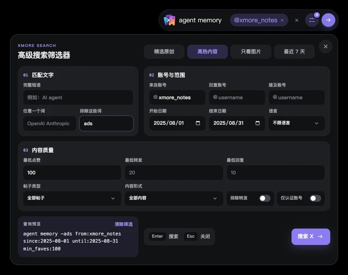
Task: Focus the 完整短语 input field
Action: tap(78, 97)
